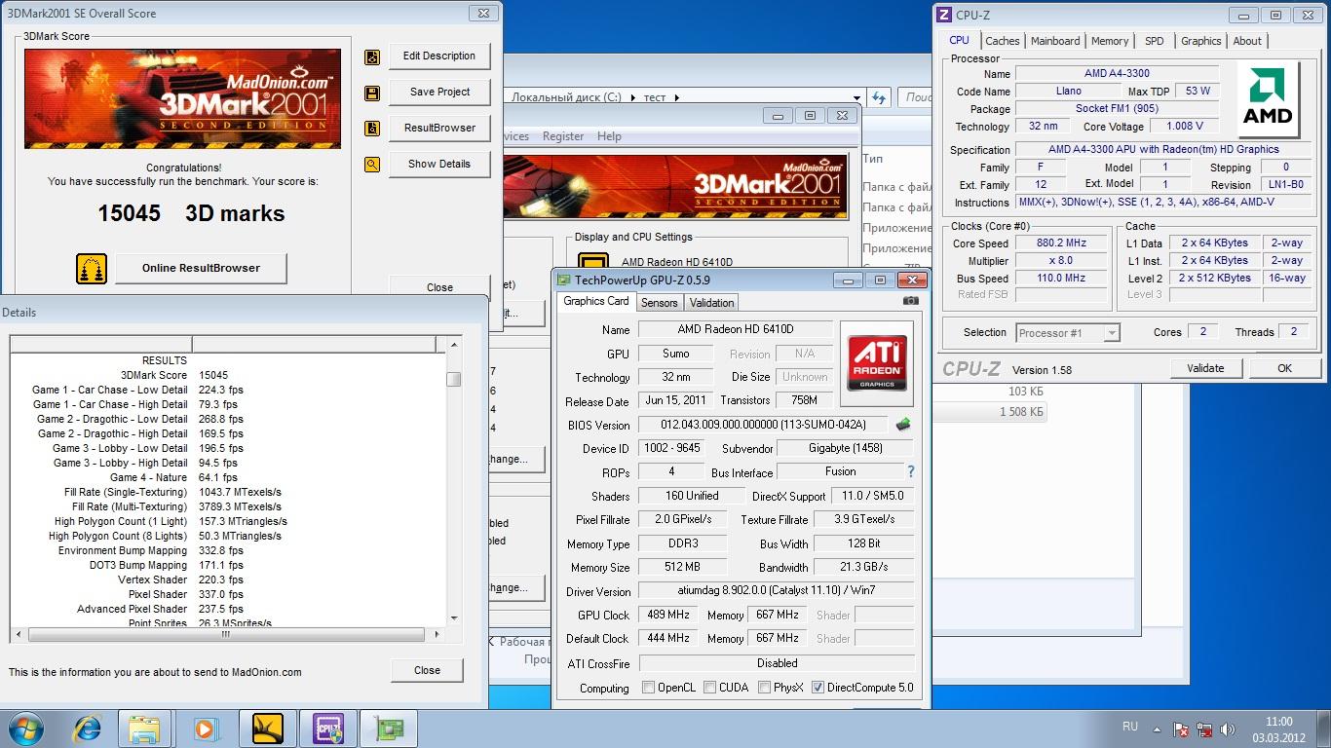Open the About tab in CPU-Z

pos(1247,41)
